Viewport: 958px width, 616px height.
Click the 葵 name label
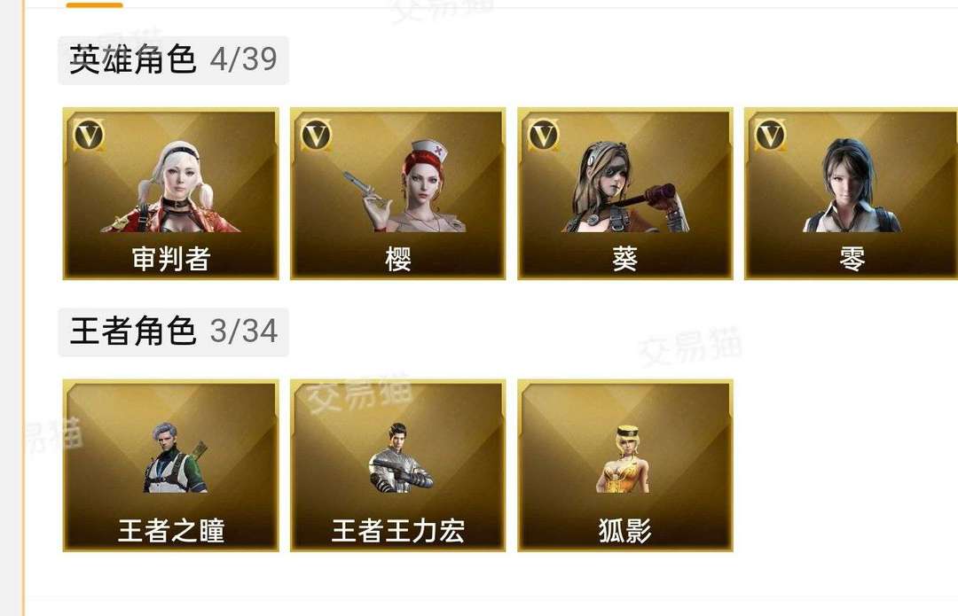[x=625, y=259]
